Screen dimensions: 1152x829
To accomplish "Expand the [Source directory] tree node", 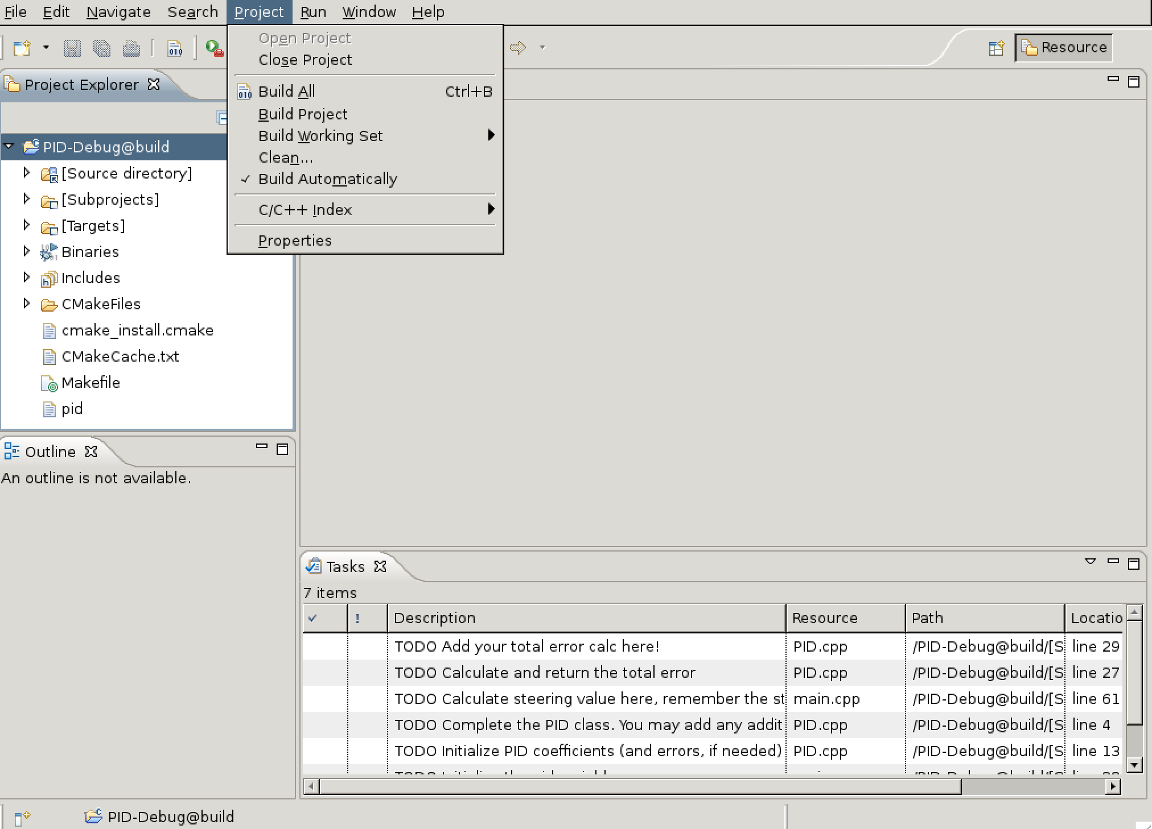I will [x=26, y=173].
